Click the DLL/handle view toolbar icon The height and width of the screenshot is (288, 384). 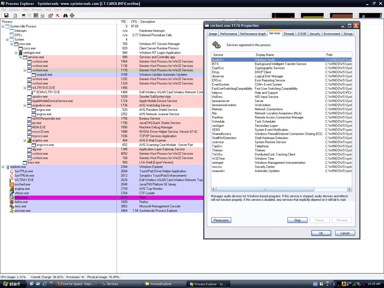[42, 16]
